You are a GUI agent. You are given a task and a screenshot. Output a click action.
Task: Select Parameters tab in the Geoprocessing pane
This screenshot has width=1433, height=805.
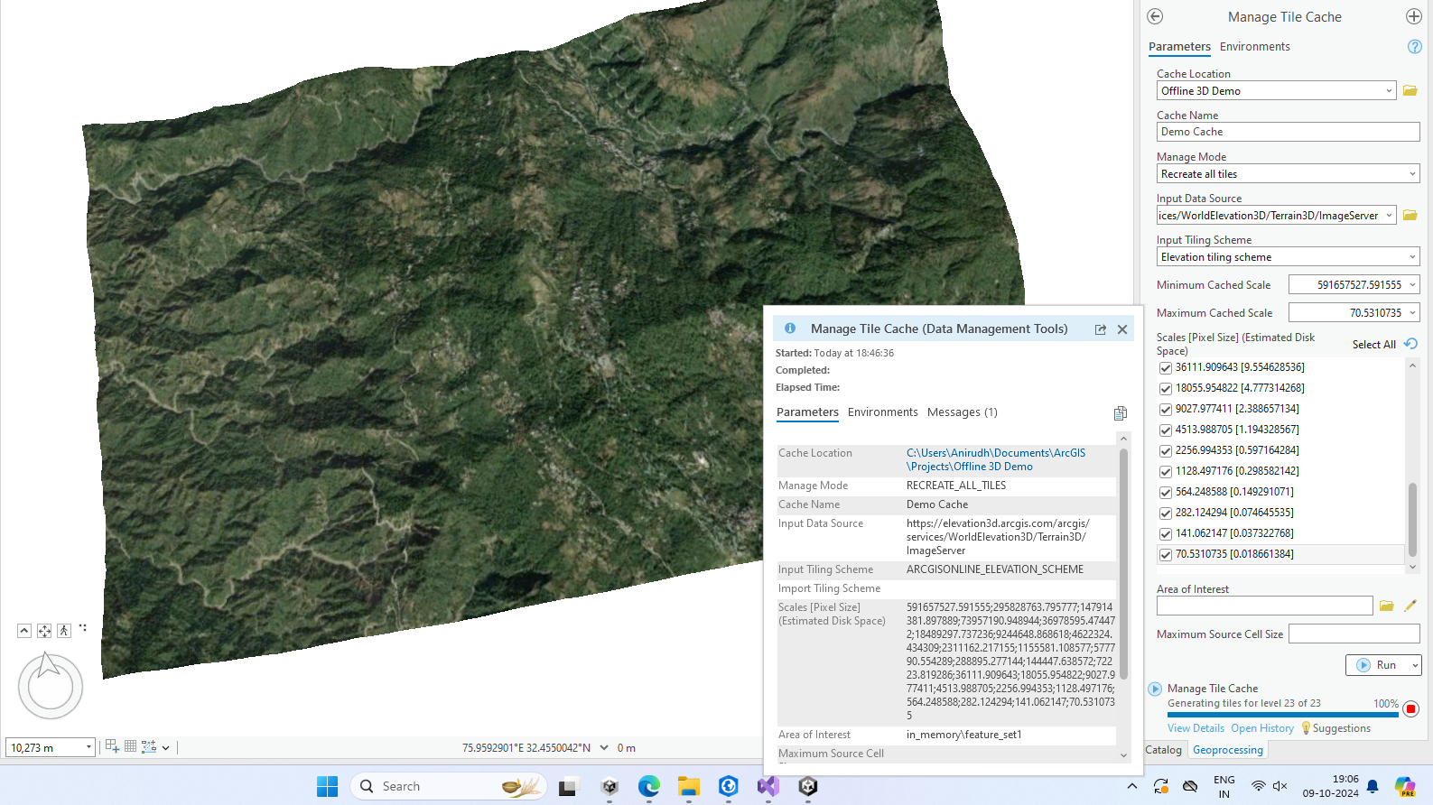pyautogui.click(x=1179, y=47)
